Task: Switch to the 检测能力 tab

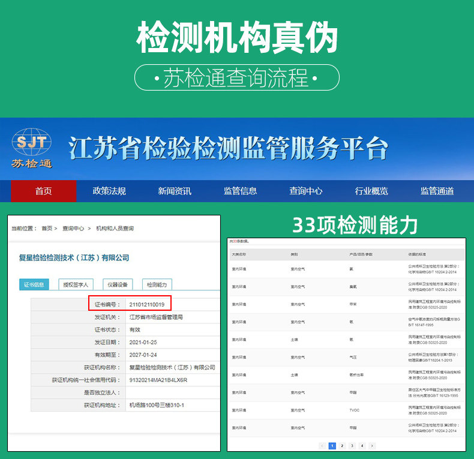Action: pyautogui.click(x=157, y=284)
